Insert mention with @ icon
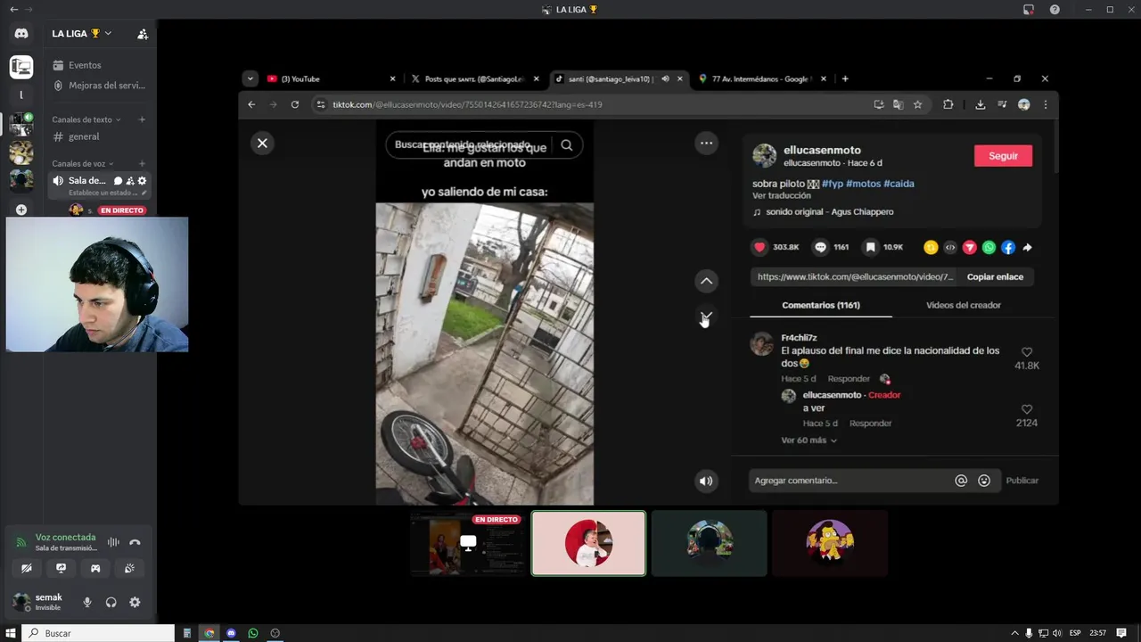 (x=961, y=481)
